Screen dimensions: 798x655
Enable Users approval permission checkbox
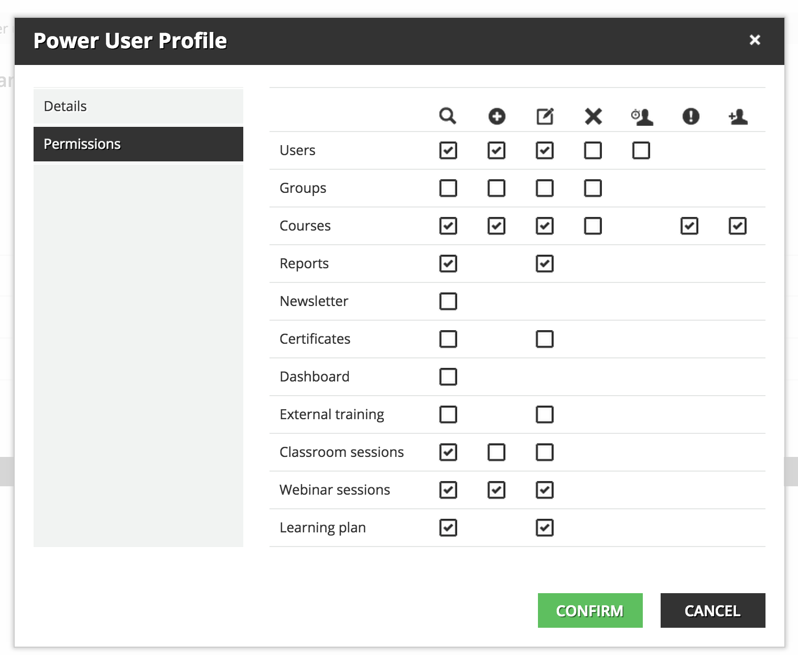pyautogui.click(x=641, y=150)
